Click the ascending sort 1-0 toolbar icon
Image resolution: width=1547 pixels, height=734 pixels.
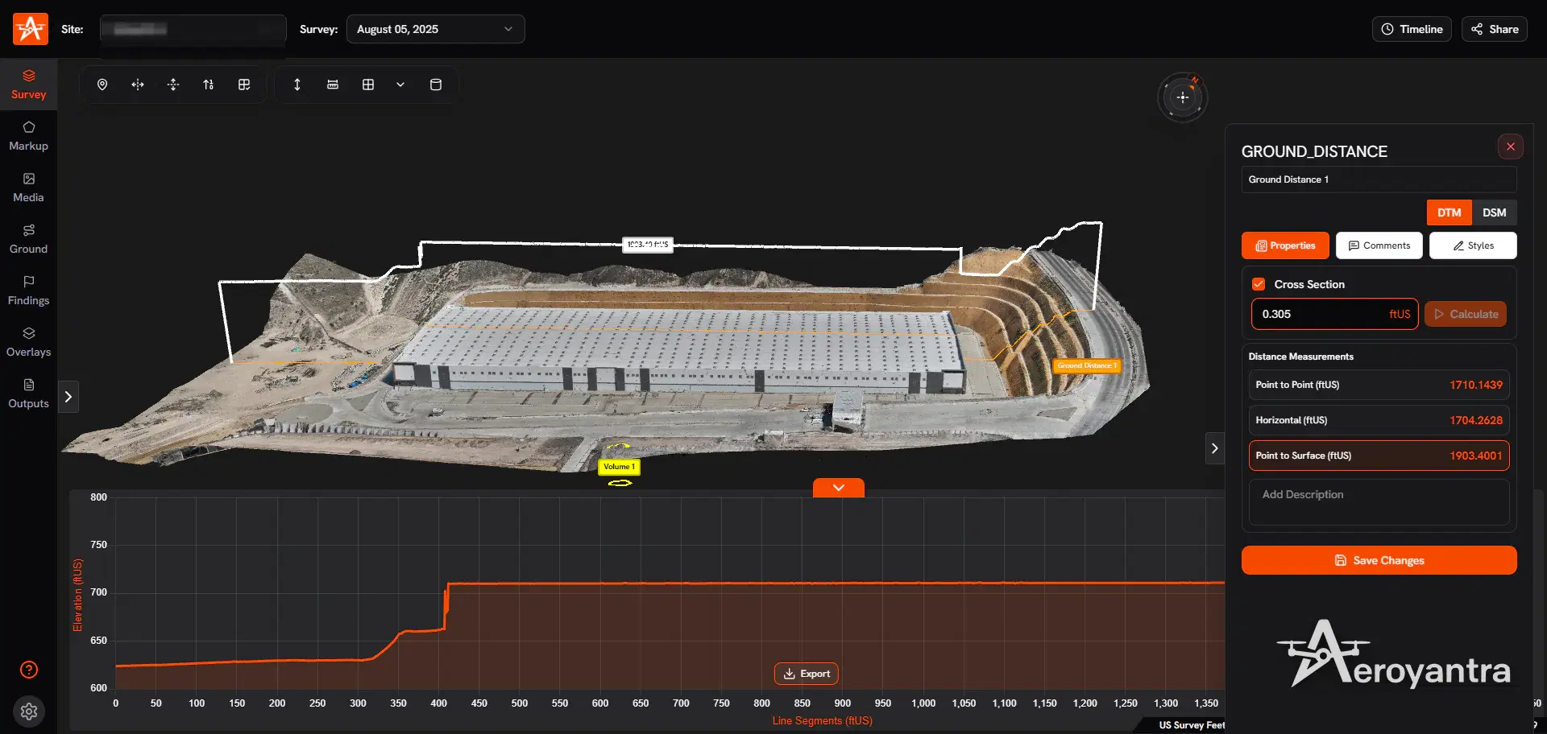(x=209, y=85)
